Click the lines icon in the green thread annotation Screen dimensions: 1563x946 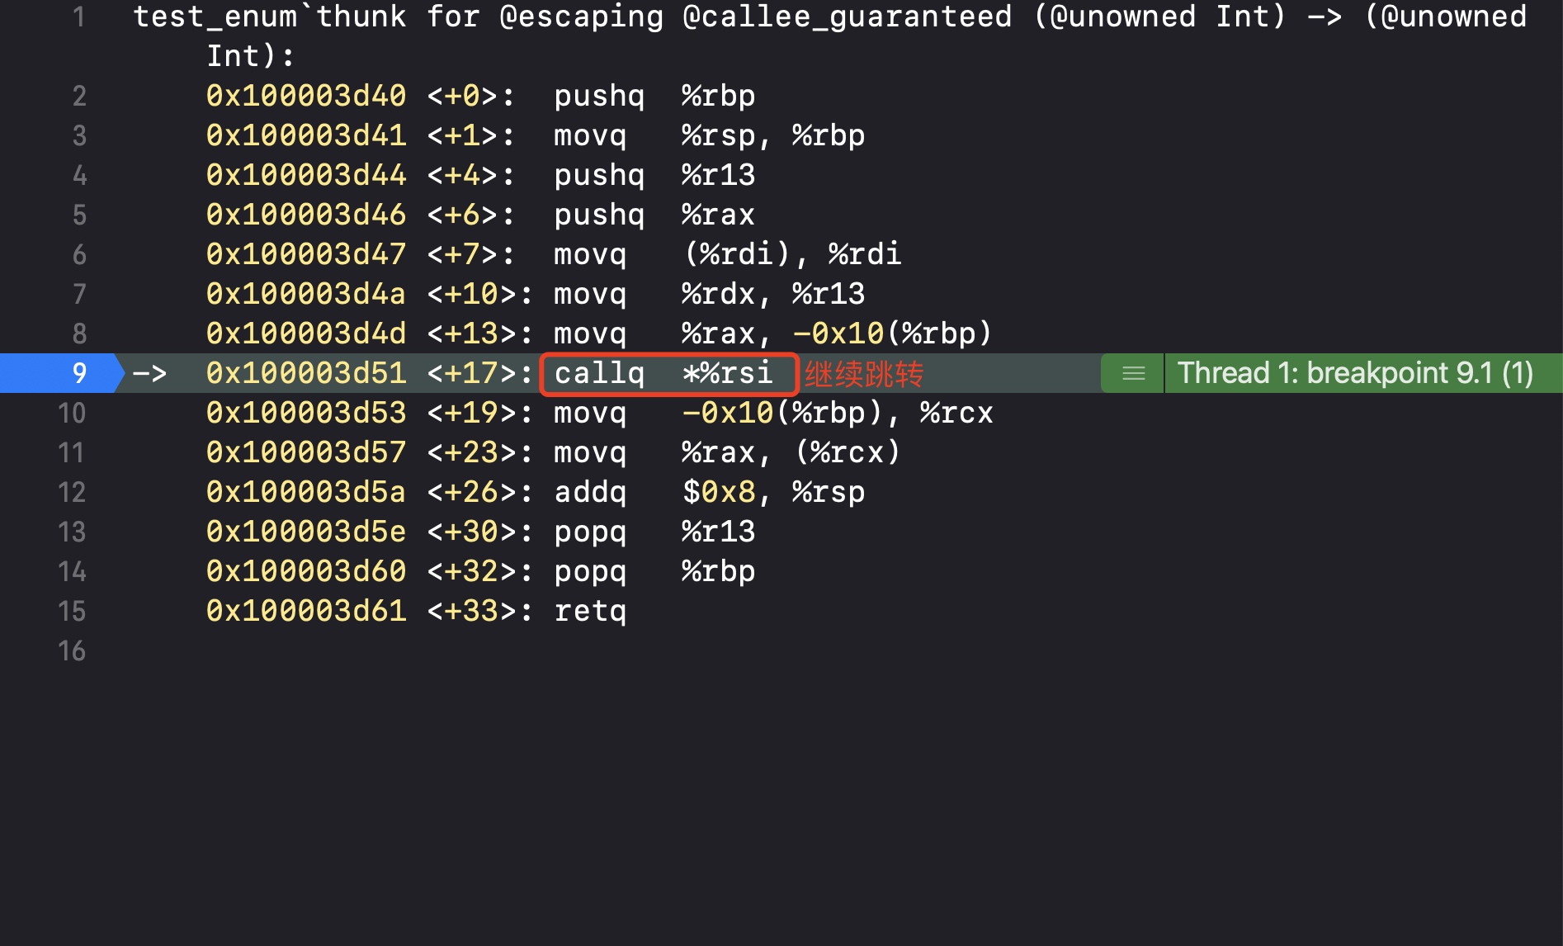click(x=1133, y=373)
